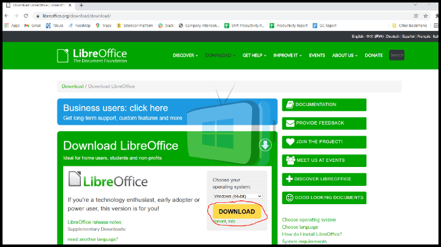Reload the page with refresh icon

[x=26, y=16]
